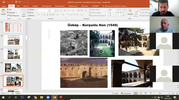
Task: Open the Aa change case dropdown
Action: point(58,14)
